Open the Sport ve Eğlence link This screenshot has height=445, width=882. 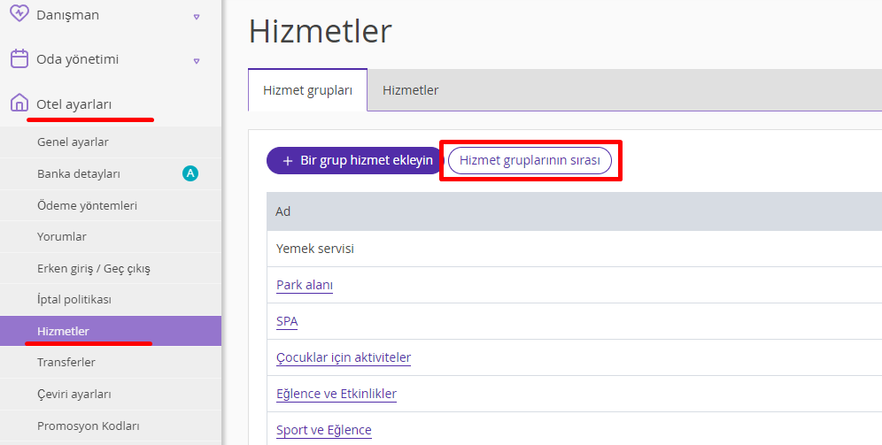[x=324, y=430]
